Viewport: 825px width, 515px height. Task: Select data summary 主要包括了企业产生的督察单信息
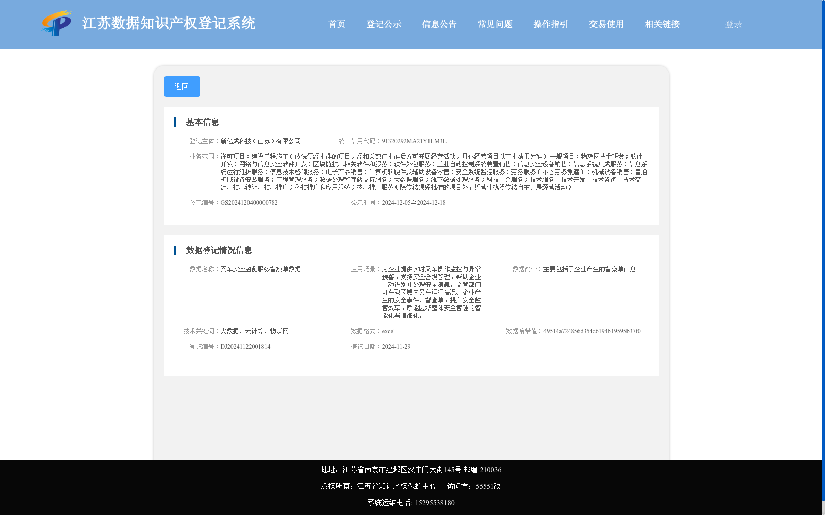[589, 269]
